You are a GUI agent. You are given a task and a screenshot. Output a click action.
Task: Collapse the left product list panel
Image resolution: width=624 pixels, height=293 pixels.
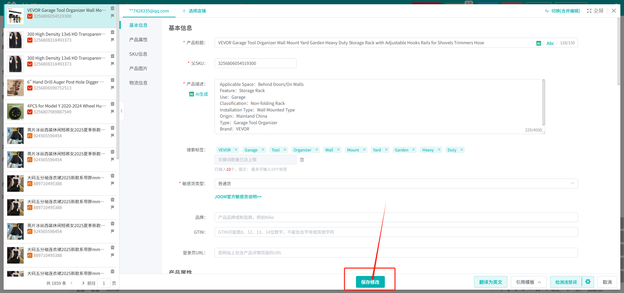tap(121, 111)
